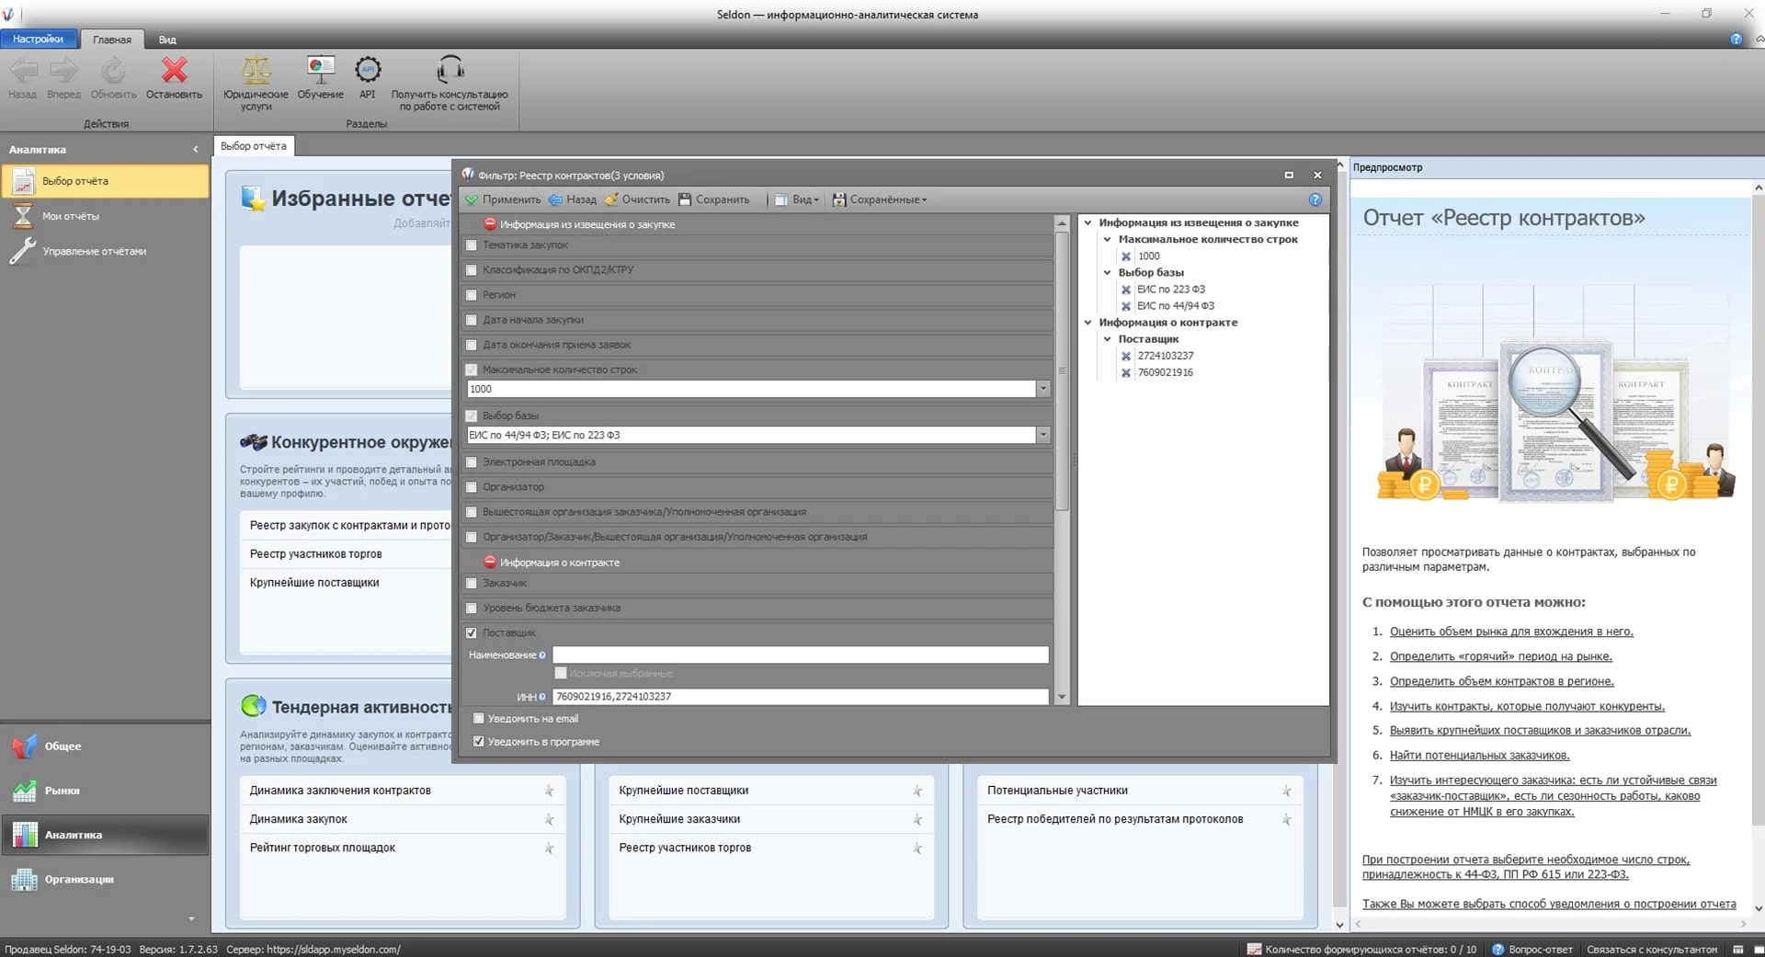Open the Общее section
The height and width of the screenshot is (957, 1765).
pos(106,746)
